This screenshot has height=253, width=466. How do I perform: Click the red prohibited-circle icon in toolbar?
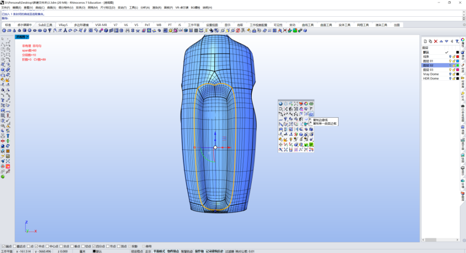[x=238, y=30]
